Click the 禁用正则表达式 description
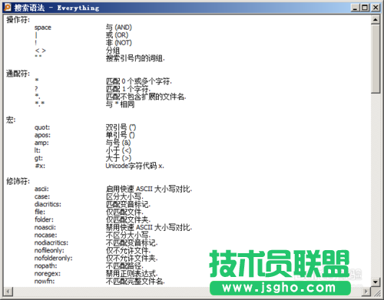 coord(131,274)
